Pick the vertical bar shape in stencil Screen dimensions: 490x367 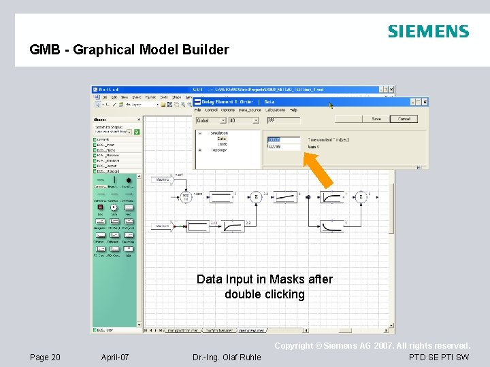[114, 179]
